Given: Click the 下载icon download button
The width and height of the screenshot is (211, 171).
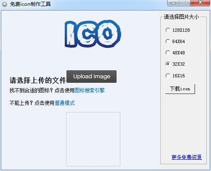Looking at the screenshot, I should (180, 89).
